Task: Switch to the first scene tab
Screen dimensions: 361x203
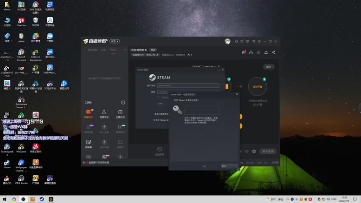Action: (93, 50)
